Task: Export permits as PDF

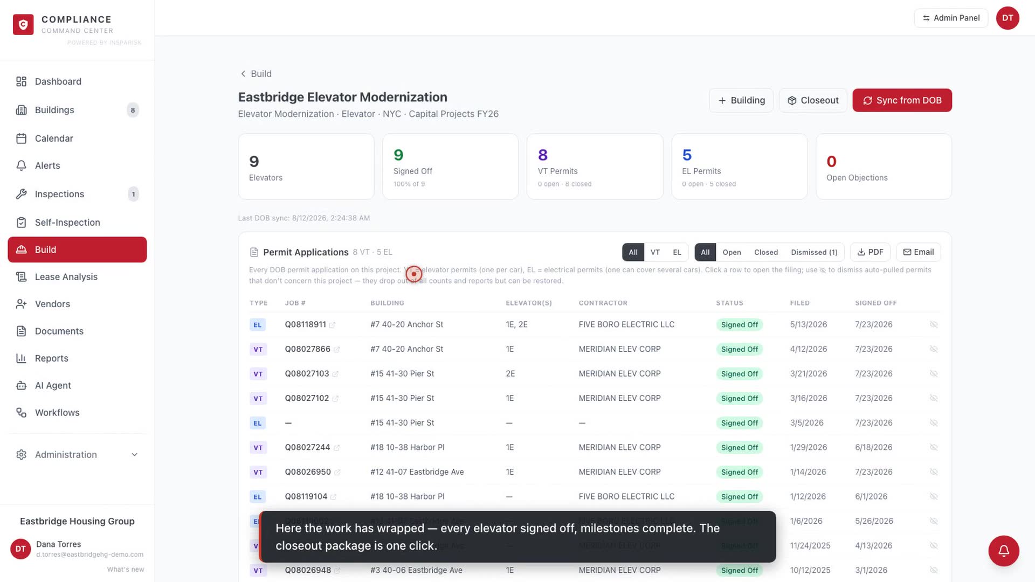Action: [x=870, y=252]
